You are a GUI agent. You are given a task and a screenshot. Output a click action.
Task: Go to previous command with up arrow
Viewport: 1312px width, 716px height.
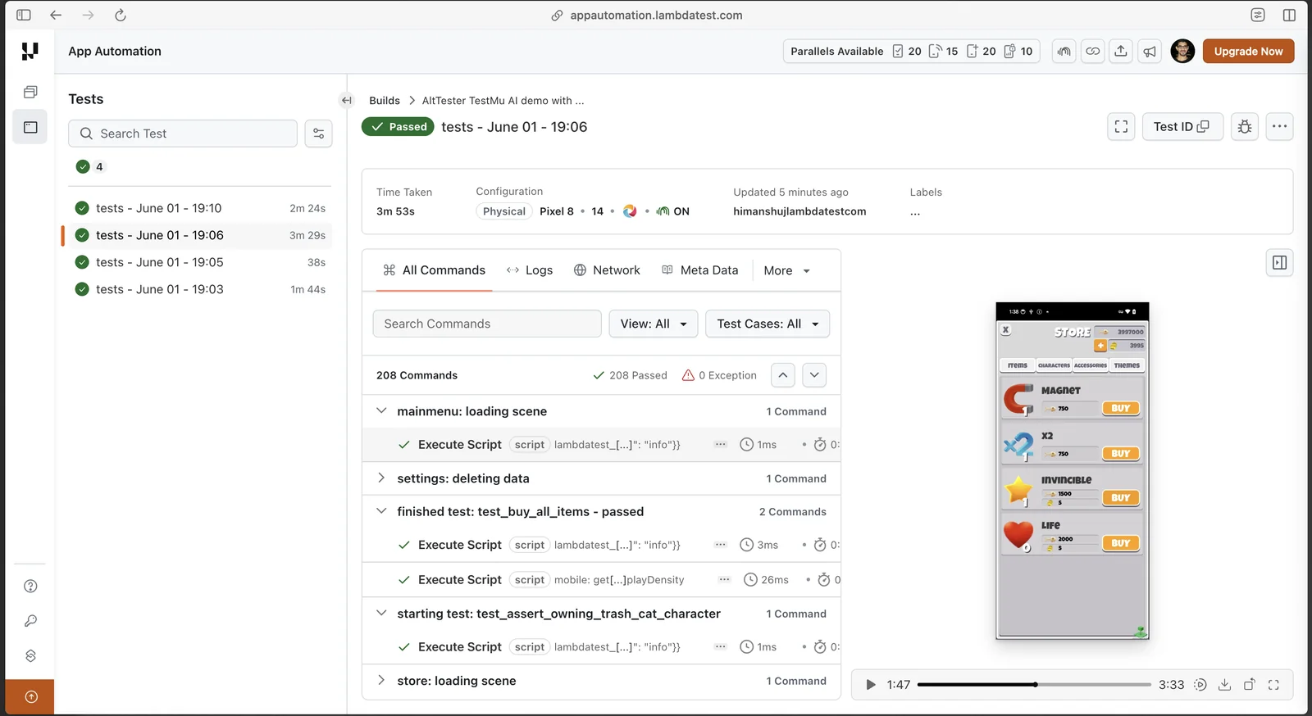pos(783,375)
